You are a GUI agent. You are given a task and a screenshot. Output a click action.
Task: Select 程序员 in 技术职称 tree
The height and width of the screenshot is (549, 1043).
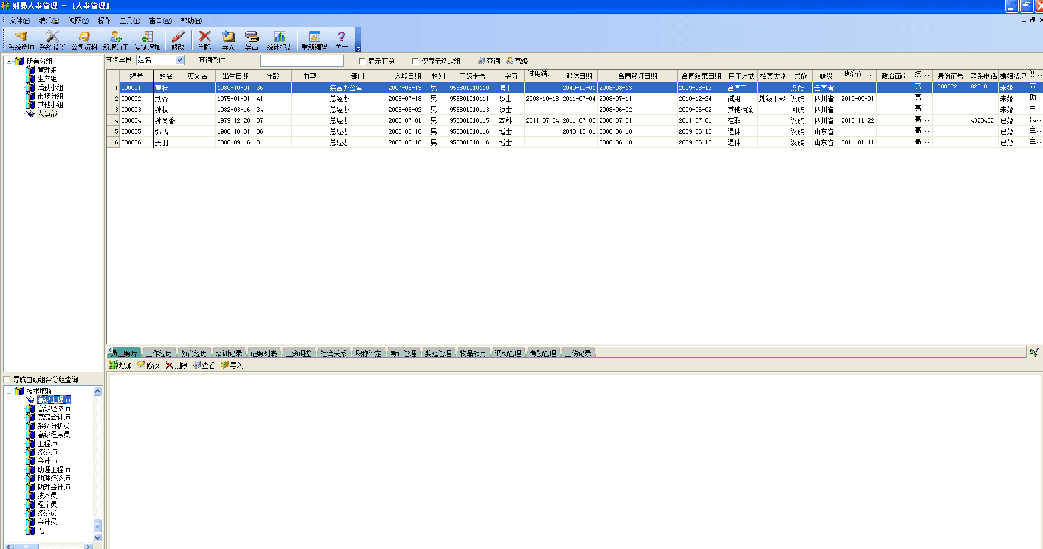point(47,504)
